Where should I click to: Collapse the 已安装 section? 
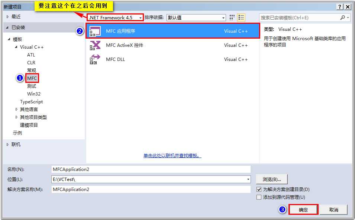click(7, 27)
